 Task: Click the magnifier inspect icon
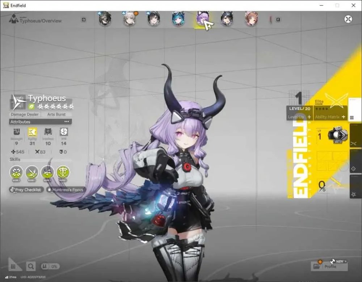pos(31,266)
